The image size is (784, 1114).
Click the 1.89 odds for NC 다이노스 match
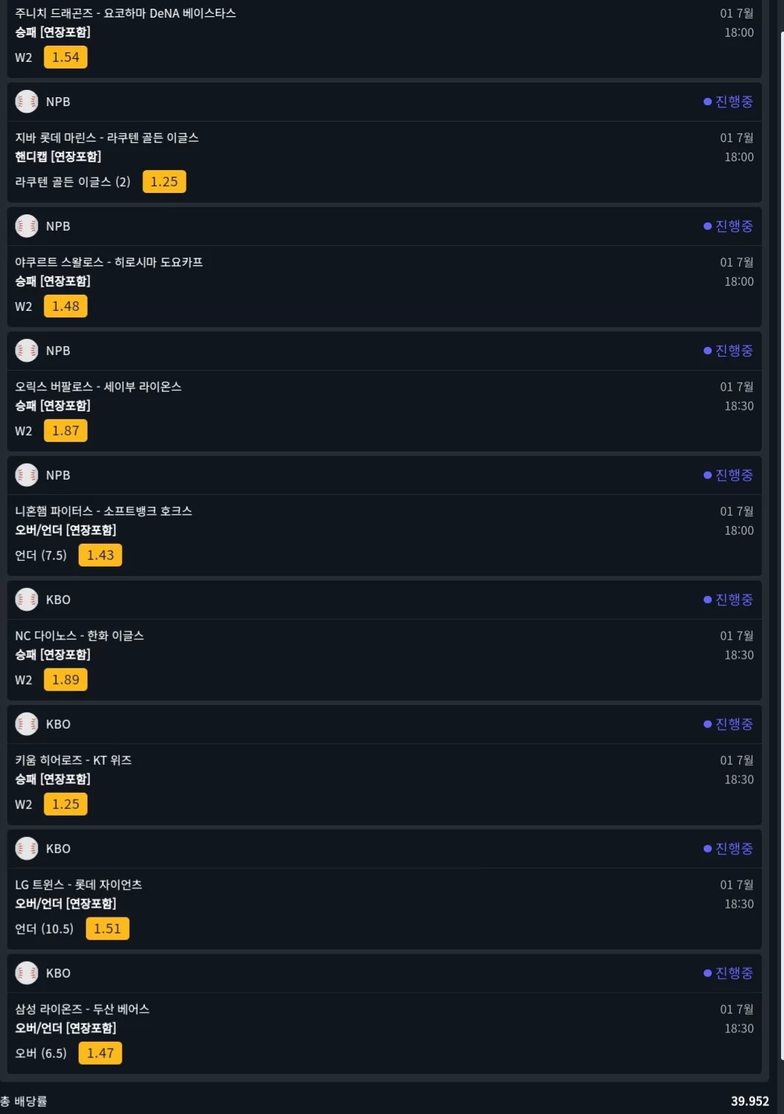click(x=66, y=680)
